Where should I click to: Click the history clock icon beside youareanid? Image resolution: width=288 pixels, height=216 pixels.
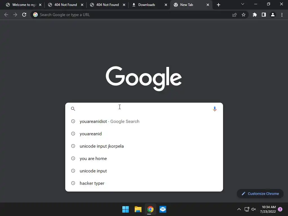coord(73,134)
